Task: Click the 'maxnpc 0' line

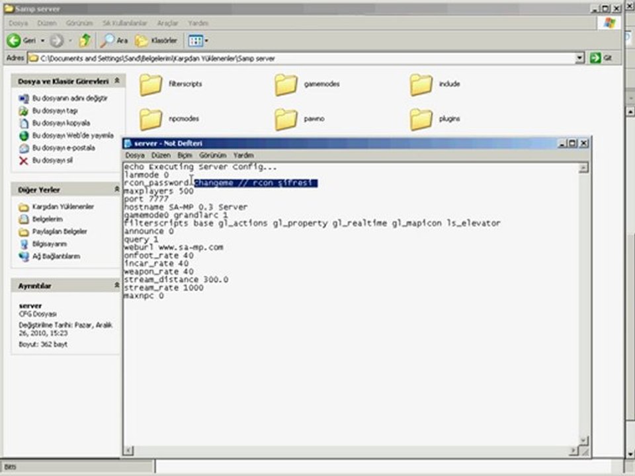Action: pos(144,296)
